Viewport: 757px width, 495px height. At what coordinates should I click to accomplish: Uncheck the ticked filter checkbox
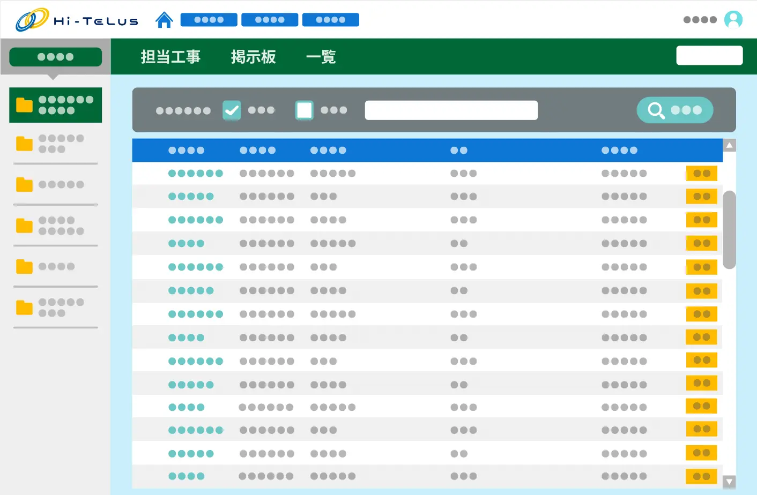[232, 110]
